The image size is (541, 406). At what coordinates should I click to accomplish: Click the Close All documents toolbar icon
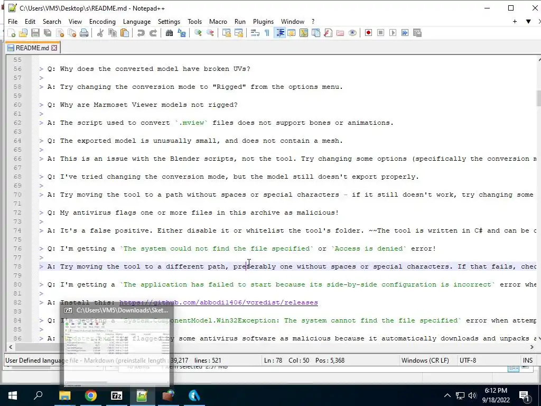pos(72,33)
